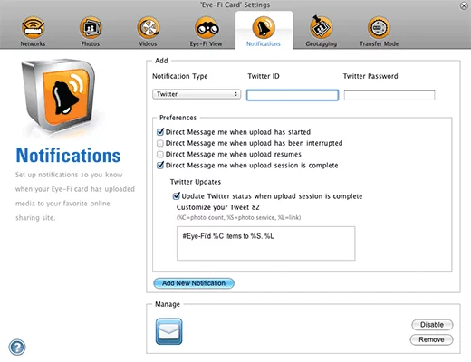
Task: Uncheck Direct Message when upload session is complete
Action: [x=160, y=165]
